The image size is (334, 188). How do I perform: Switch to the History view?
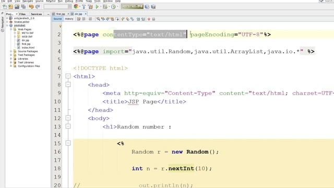69,19
